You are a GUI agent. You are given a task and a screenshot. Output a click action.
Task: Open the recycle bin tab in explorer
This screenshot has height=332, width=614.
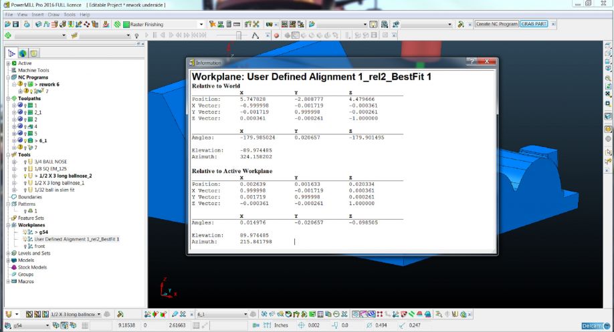tap(33, 53)
